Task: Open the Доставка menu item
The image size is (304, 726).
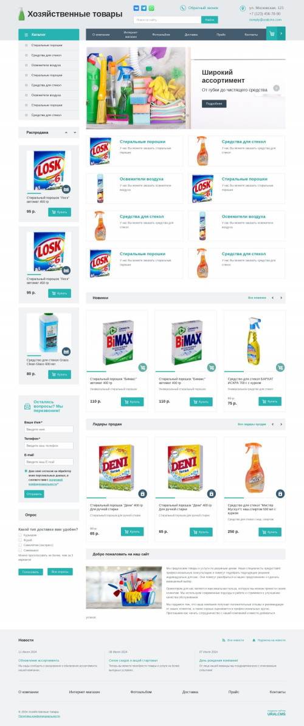Action: tap(191, 35)
